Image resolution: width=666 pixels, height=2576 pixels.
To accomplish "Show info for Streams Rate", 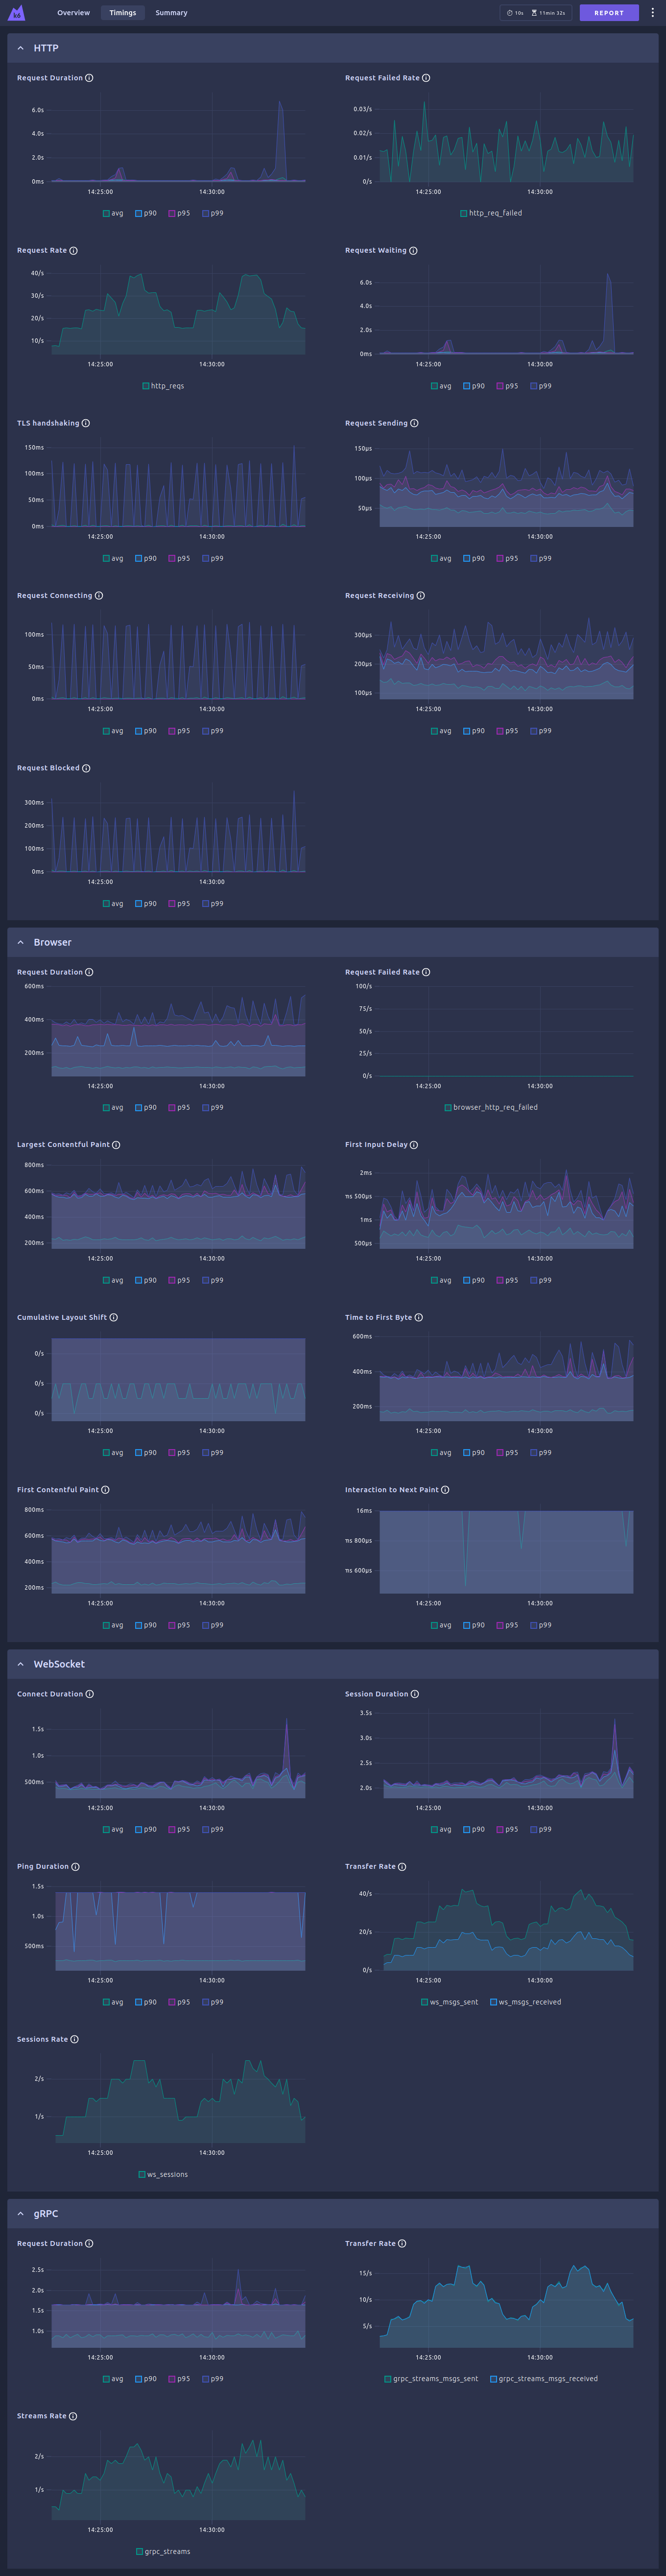I will [73, 2416].
